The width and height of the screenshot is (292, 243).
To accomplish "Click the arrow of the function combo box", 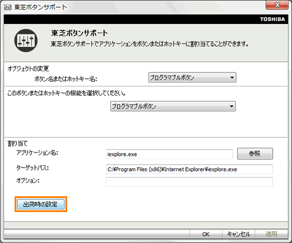I will tap(231, 106).
